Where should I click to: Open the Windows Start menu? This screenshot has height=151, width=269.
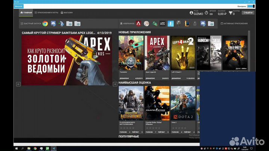[x=16, y=148]
